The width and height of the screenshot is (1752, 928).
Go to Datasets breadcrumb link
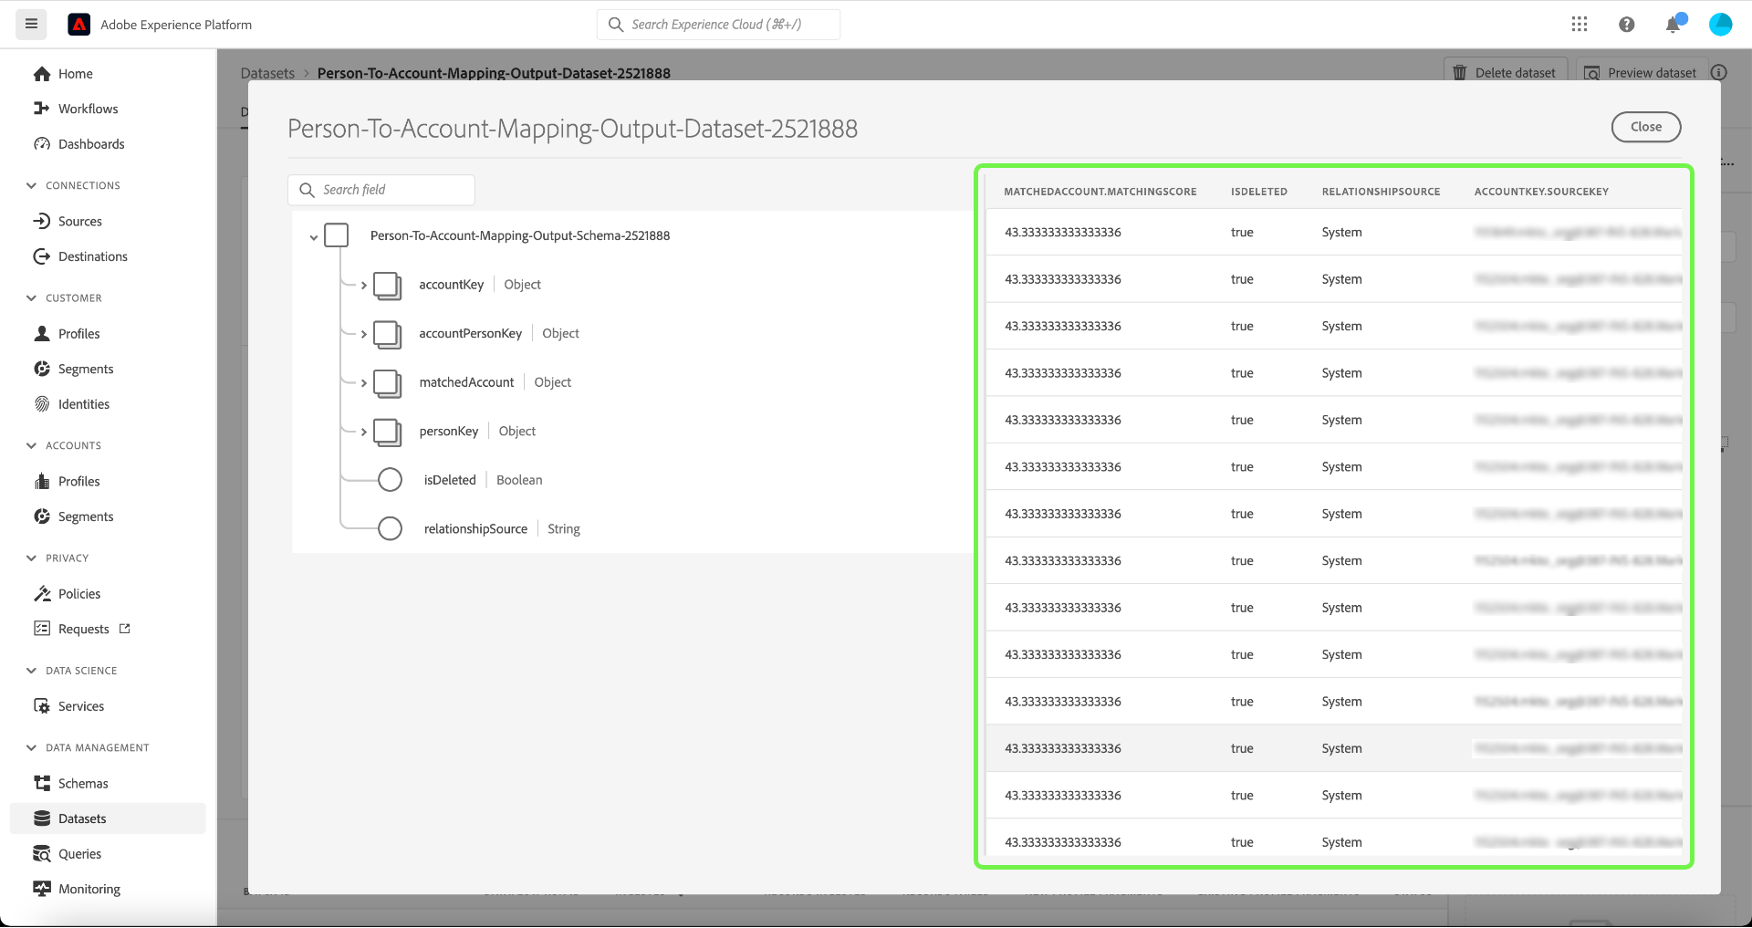(x=267, y=73)
